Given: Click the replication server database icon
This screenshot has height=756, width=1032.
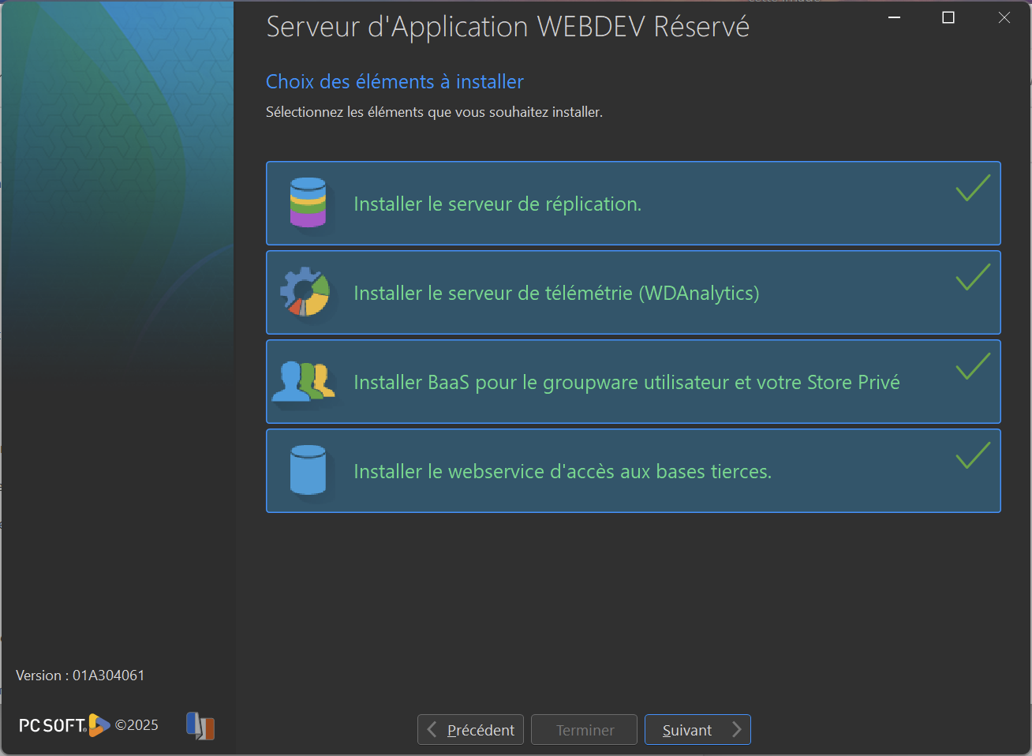Looking at the screenshot, I should 308,203.
